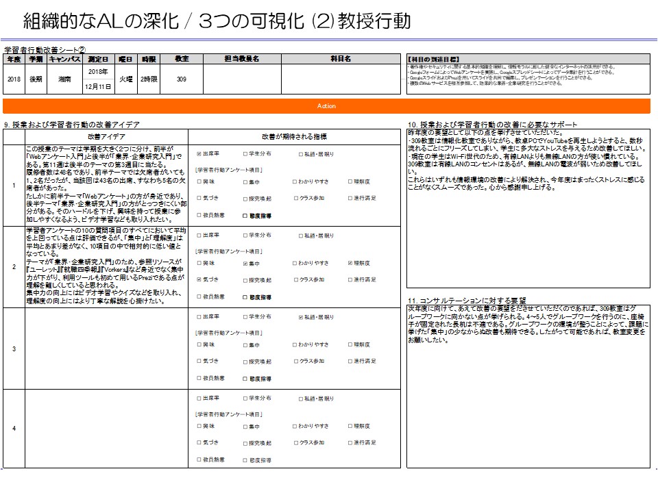Tick 態度指導 in idea row 1
658x493 pixels.
click(245, 216)
